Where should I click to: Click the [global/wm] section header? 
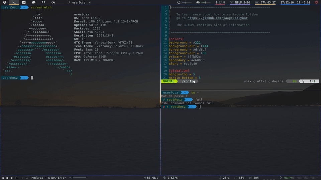pyautogui.click(x=179, y=70)
